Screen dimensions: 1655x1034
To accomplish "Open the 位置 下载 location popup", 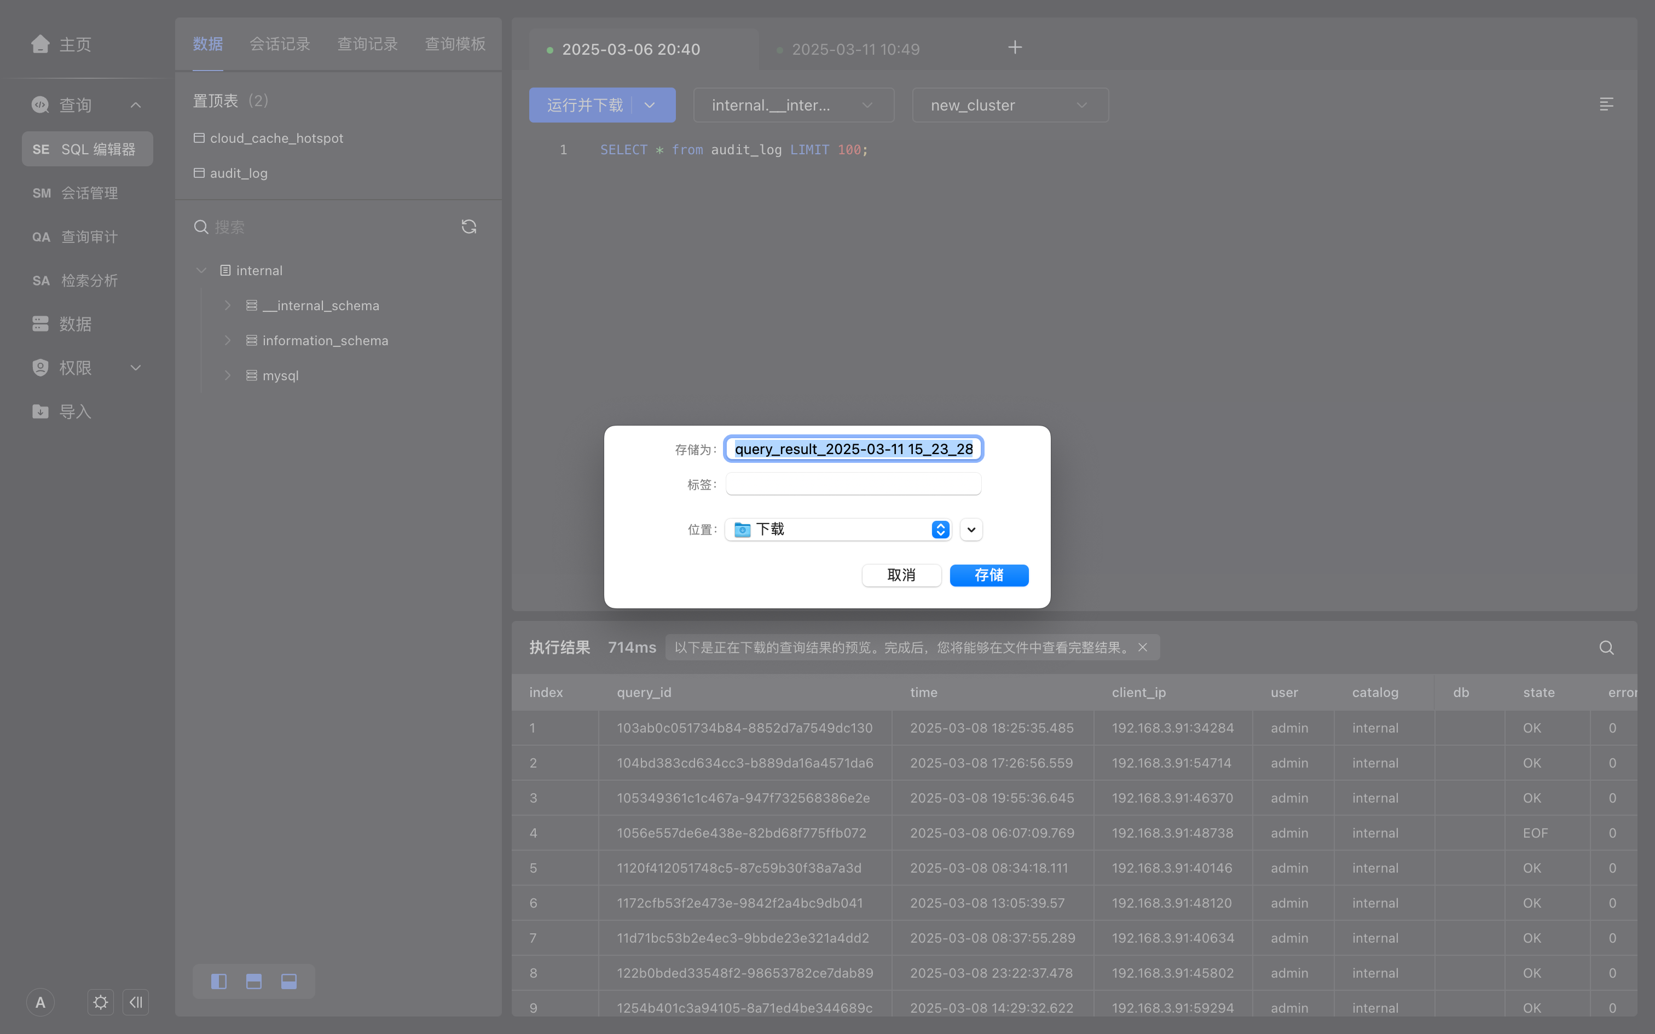I will (x=838, y=530).
